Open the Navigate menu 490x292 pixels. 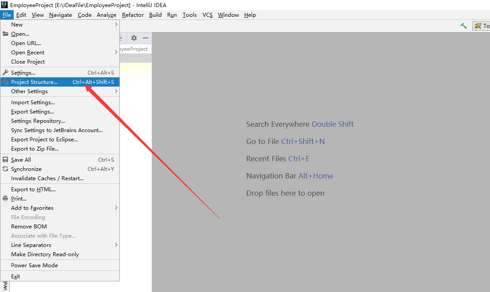(61, 15)
